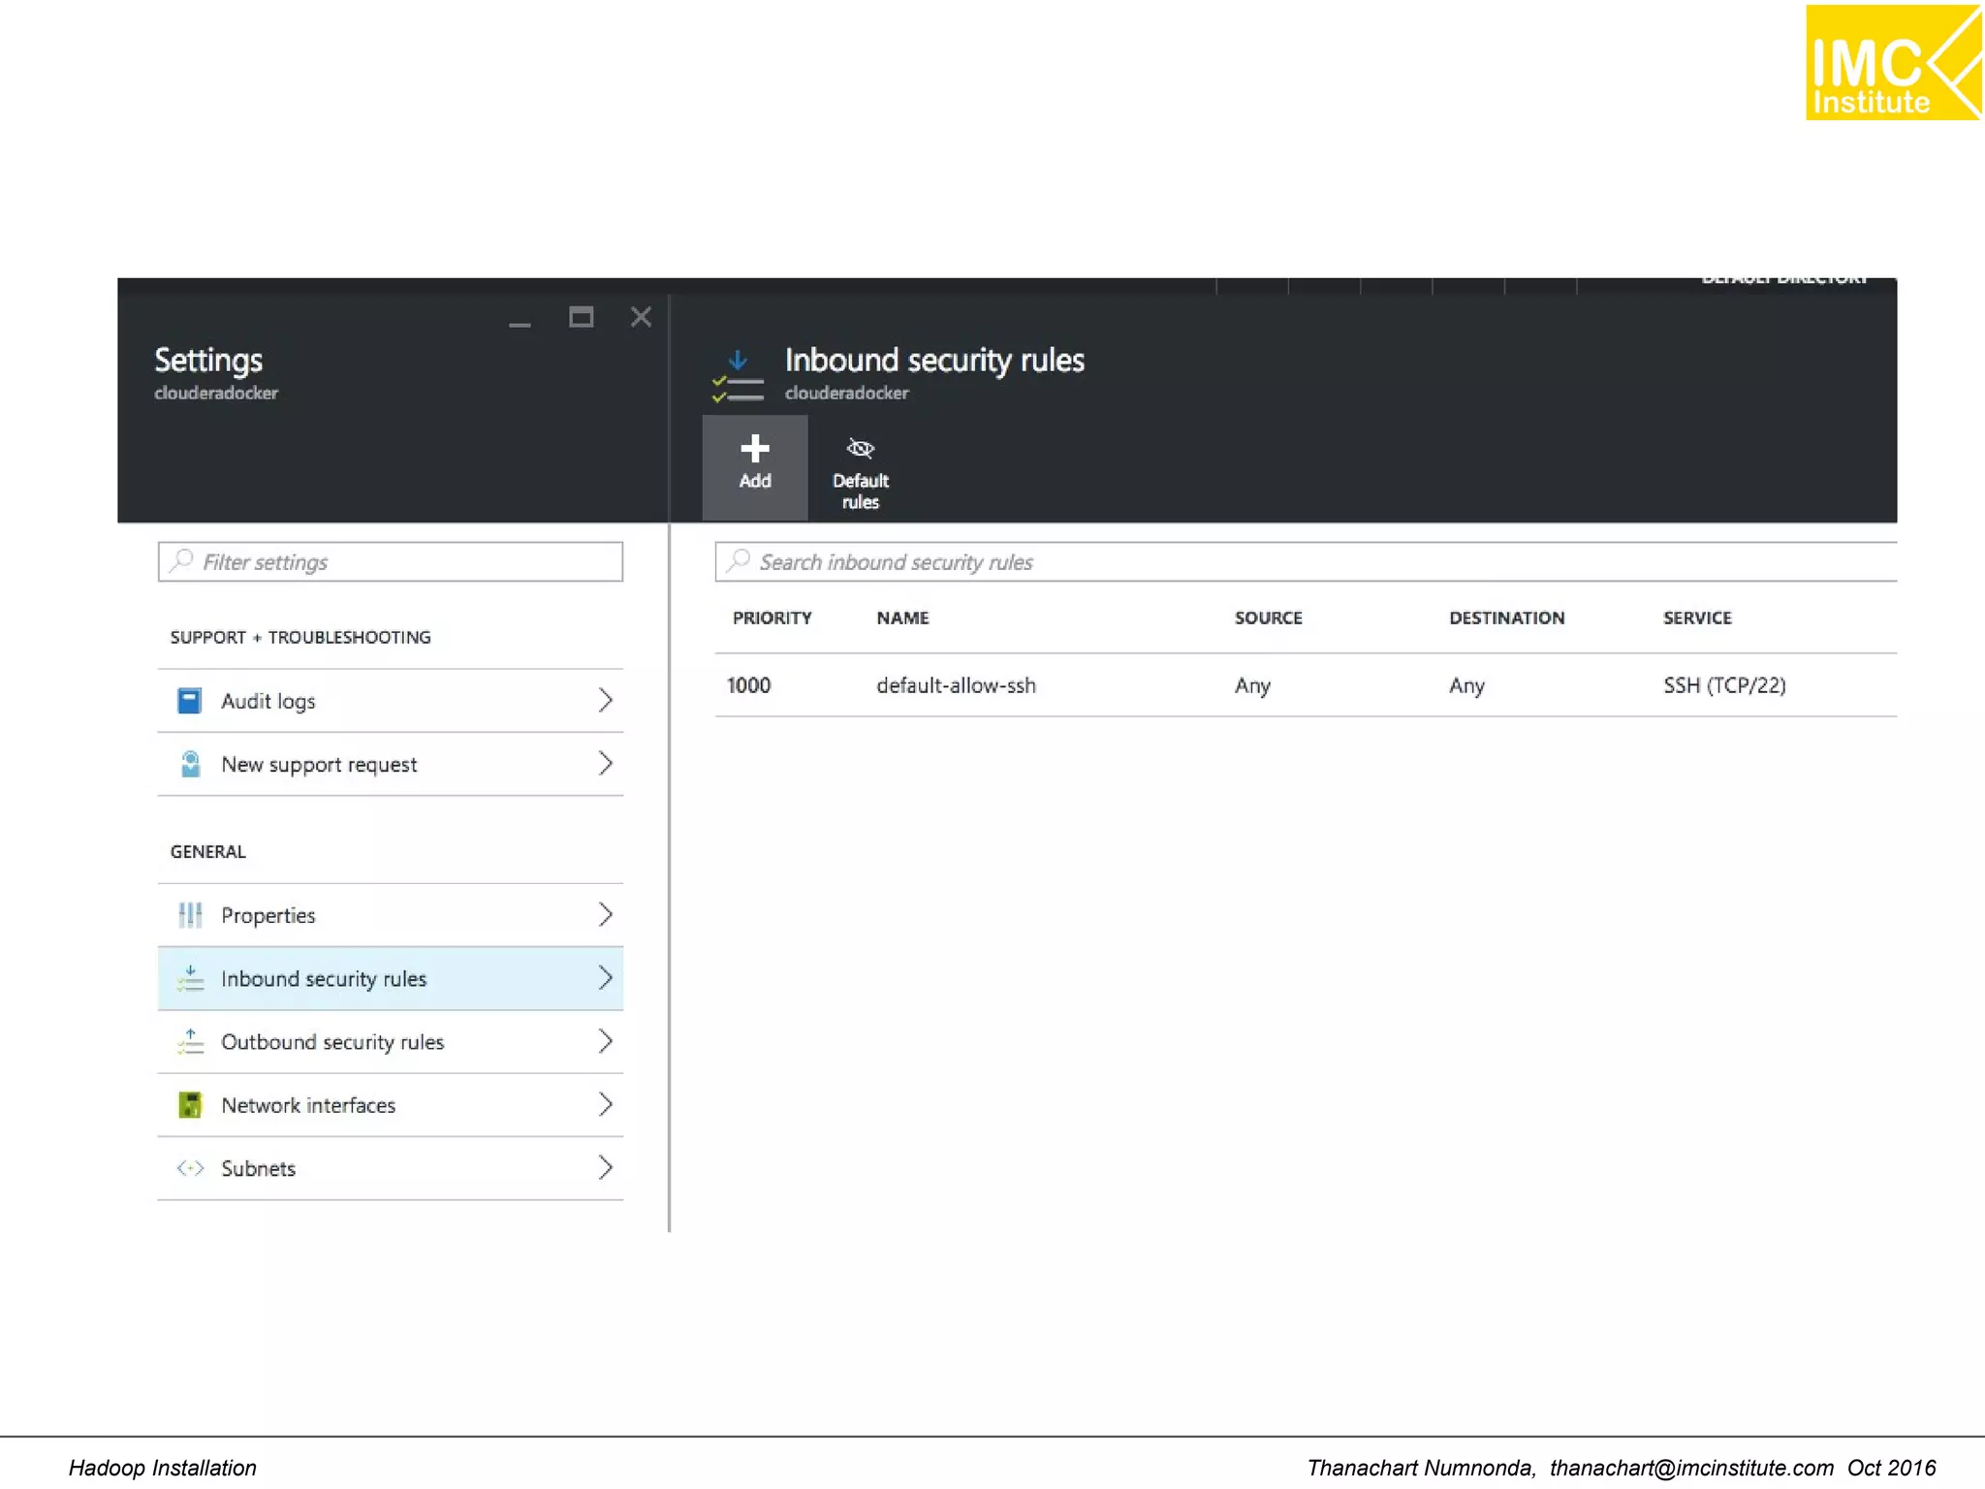Click the GENERAL section heading

tap(207, 851)
